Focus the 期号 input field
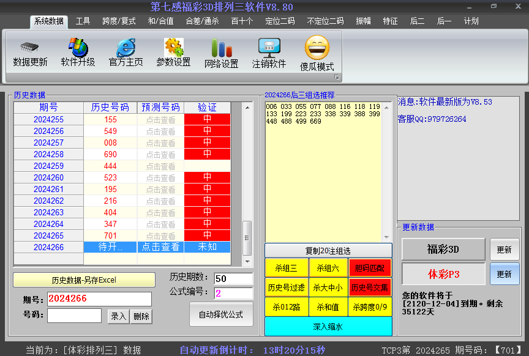 click(x=99, y=299)
